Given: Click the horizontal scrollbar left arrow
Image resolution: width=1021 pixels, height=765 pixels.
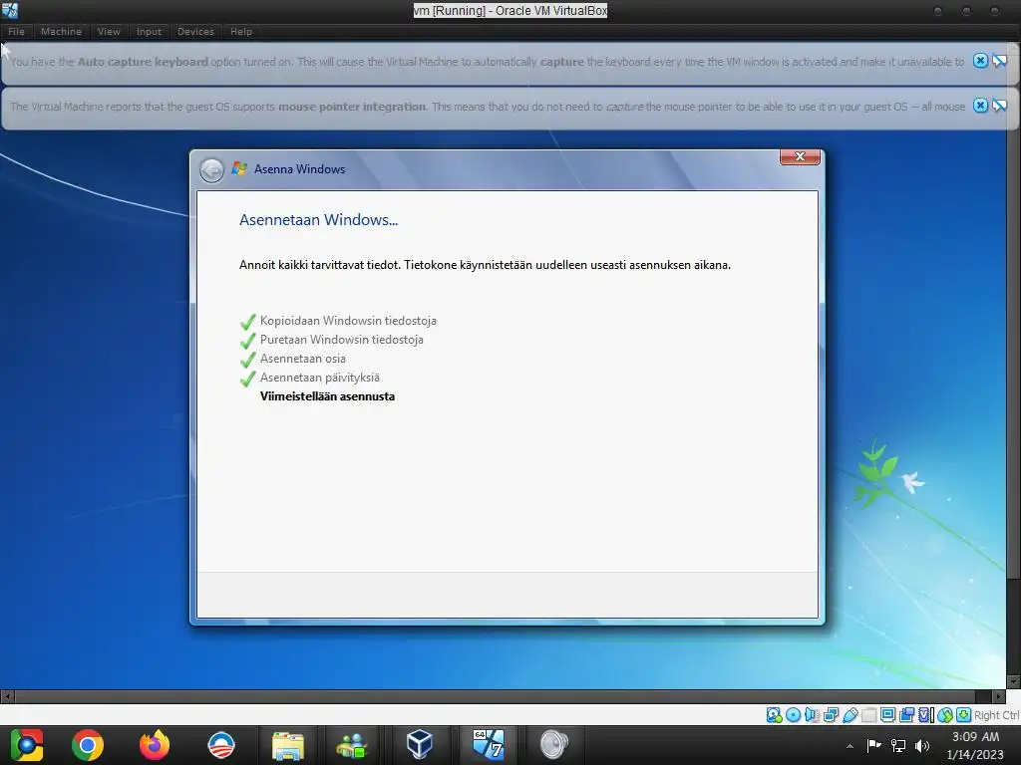Looking at the screenshot, I should [x=7, y=696].
